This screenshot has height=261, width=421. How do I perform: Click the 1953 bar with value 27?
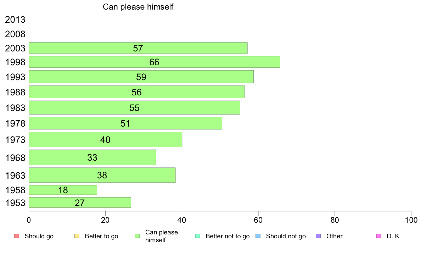point(80,202)
